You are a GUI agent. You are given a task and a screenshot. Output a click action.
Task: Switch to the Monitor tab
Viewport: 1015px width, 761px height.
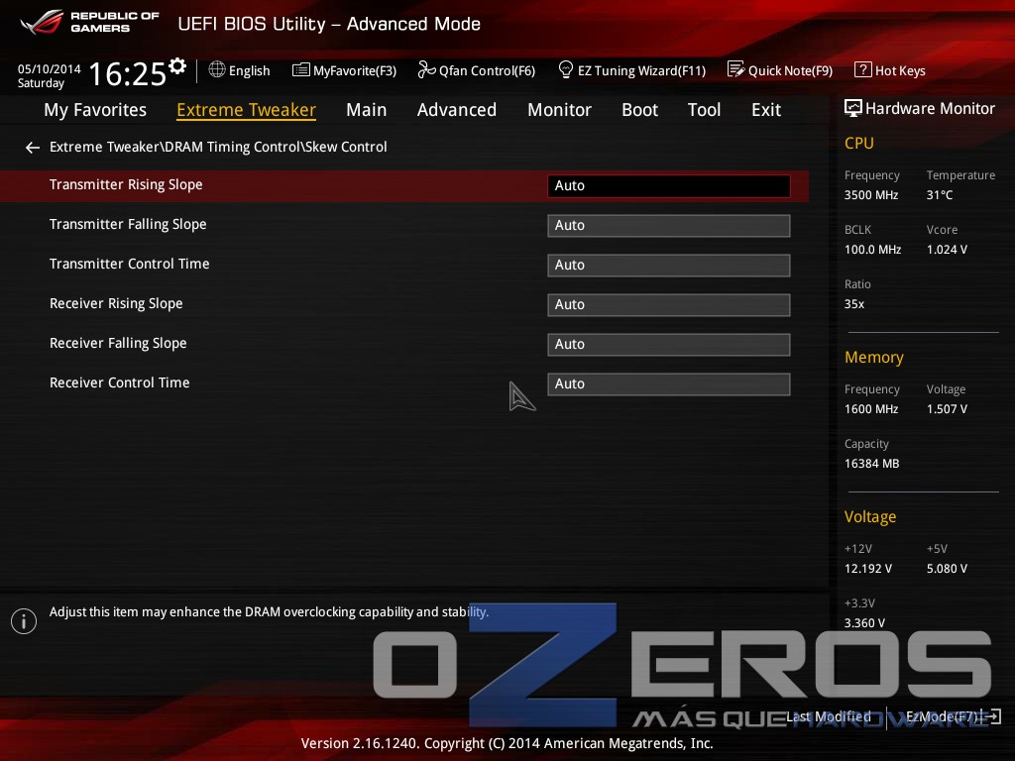pyautogui.click(x=559, y=110)
